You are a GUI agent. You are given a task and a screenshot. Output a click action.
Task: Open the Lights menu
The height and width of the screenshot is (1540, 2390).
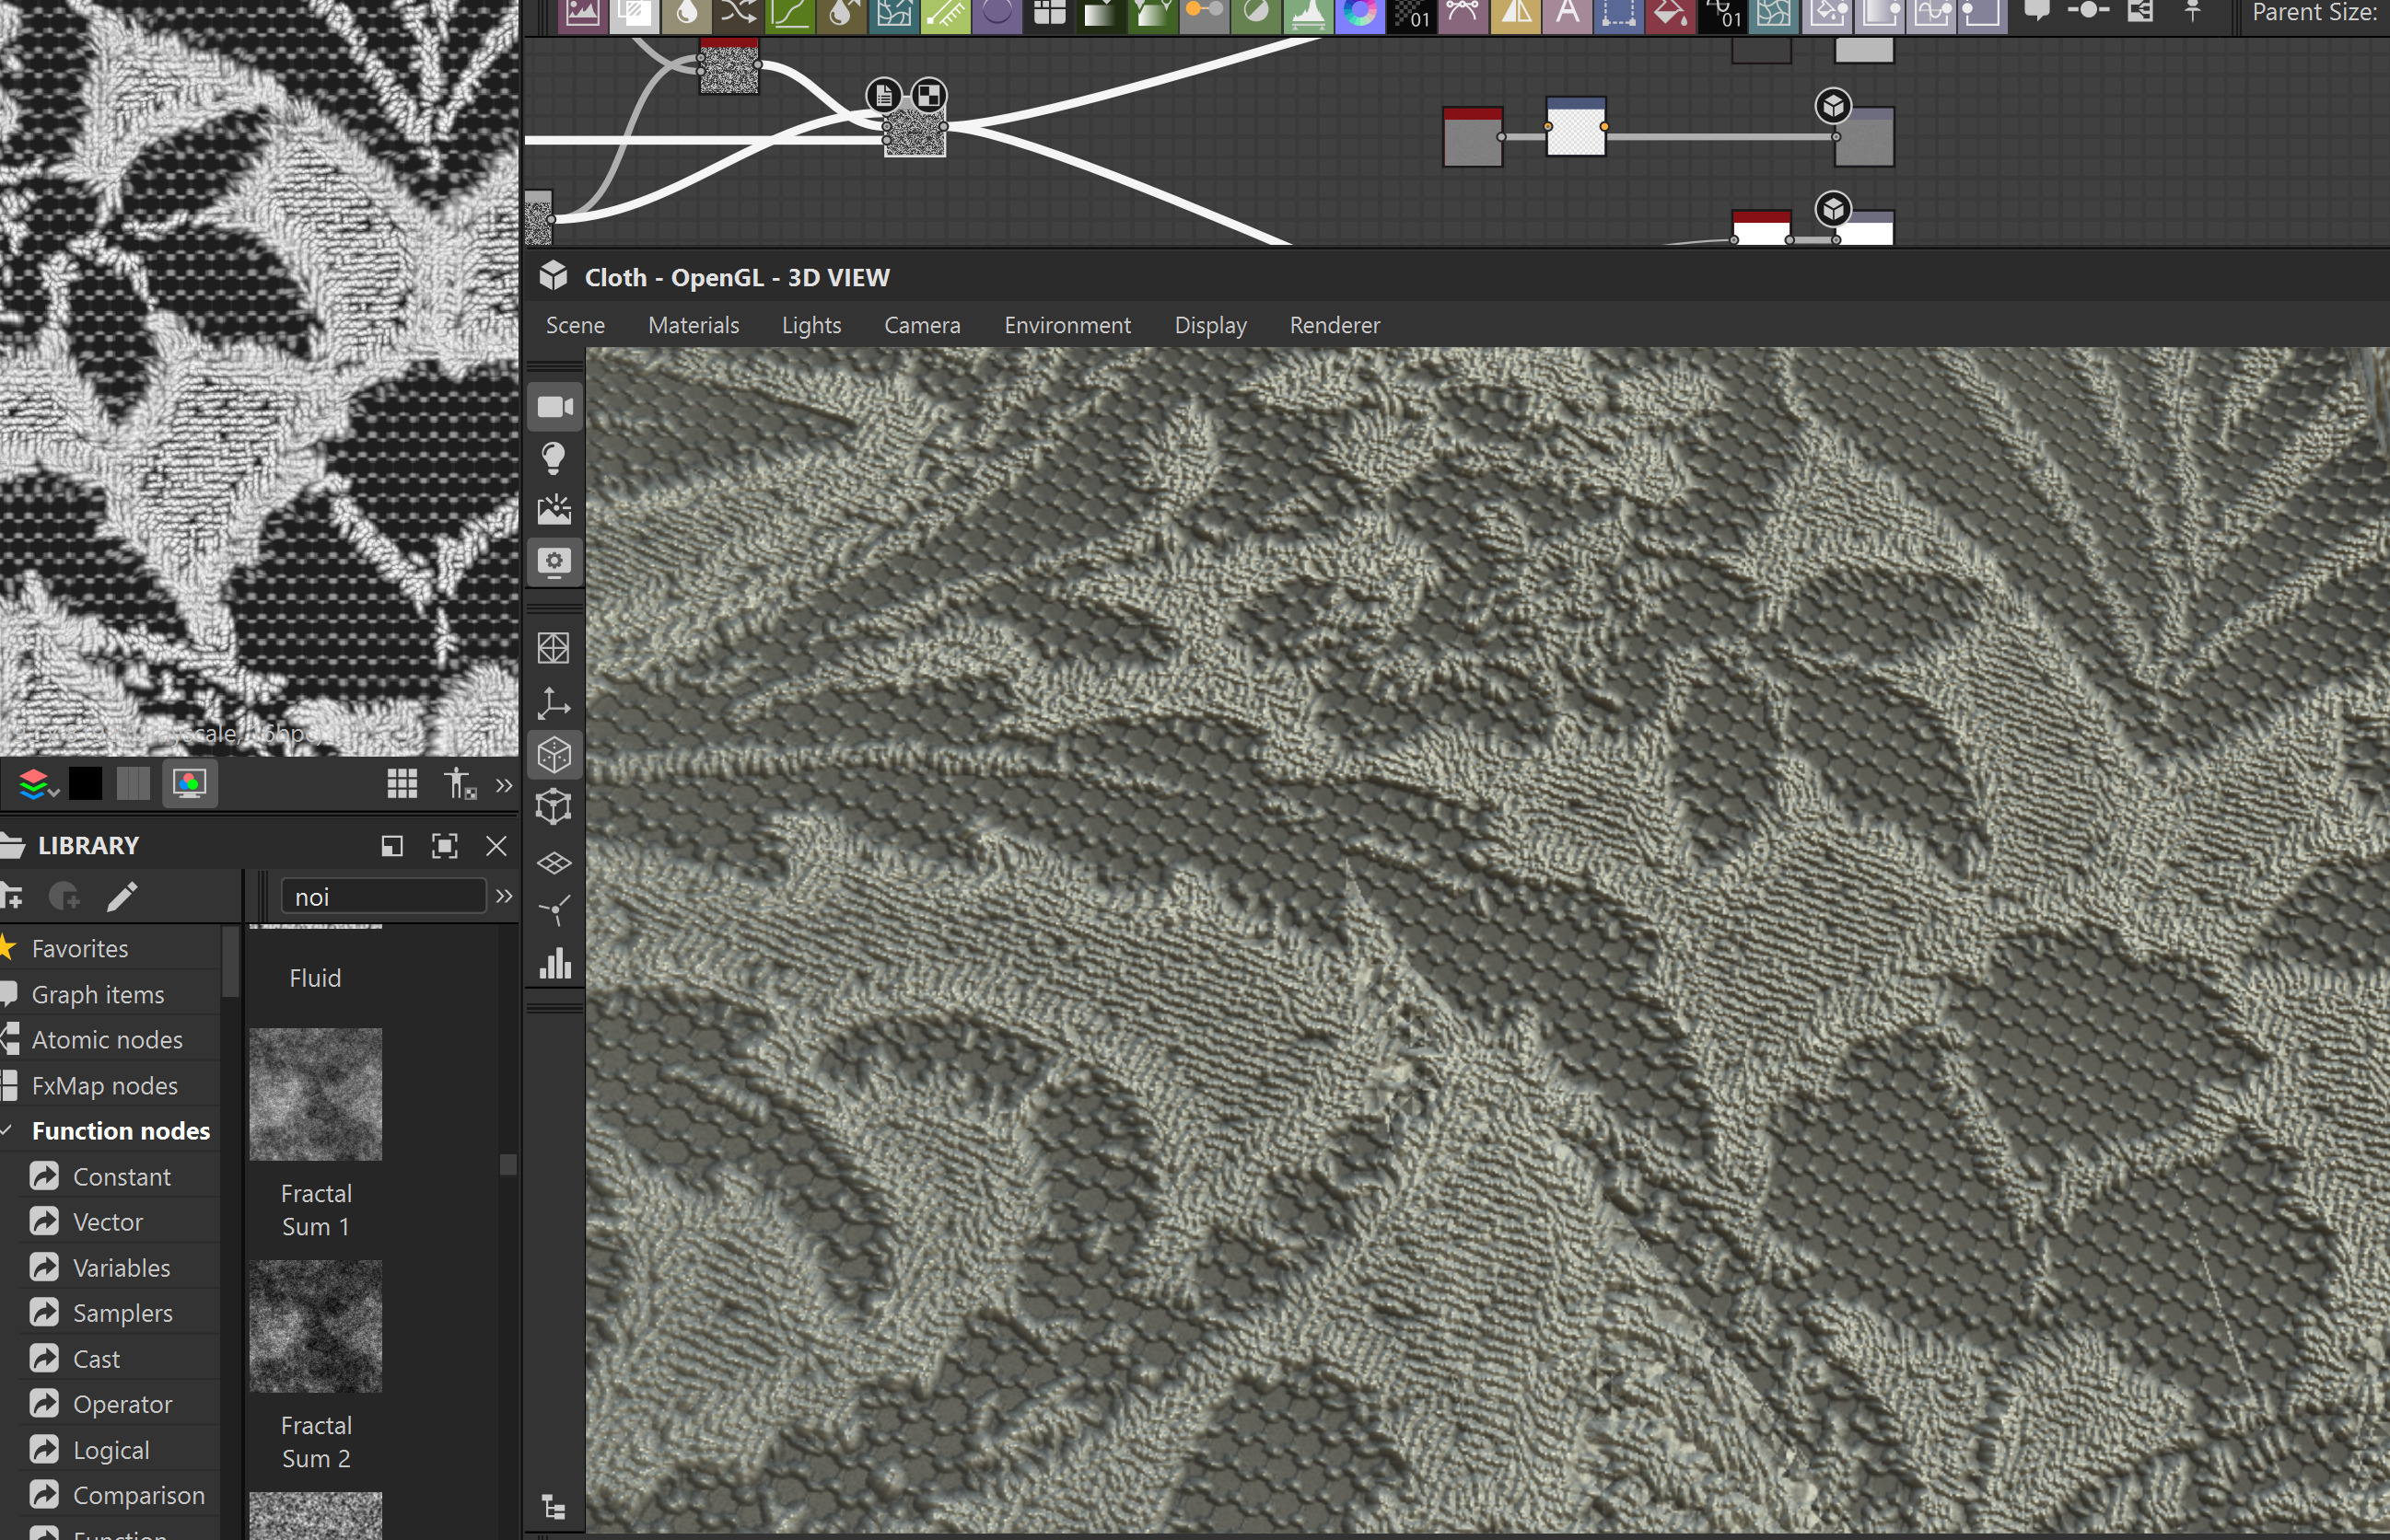click(811, 325)
